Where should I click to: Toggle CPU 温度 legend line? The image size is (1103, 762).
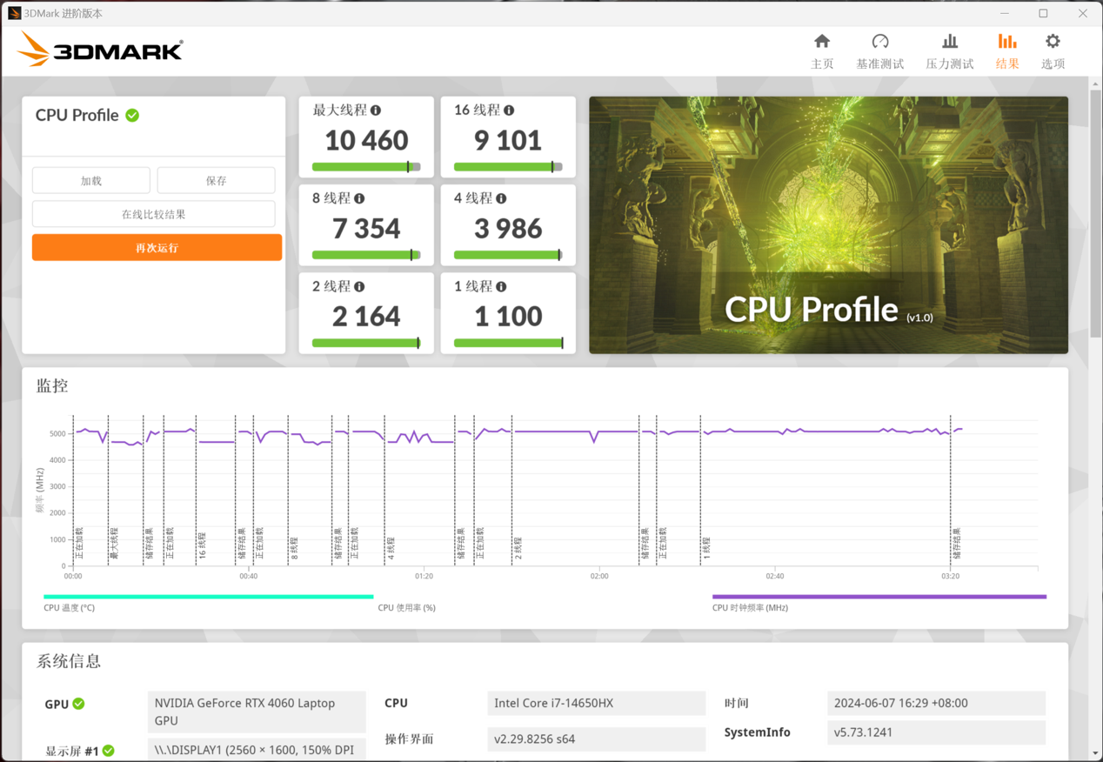(x=208, y=597)
